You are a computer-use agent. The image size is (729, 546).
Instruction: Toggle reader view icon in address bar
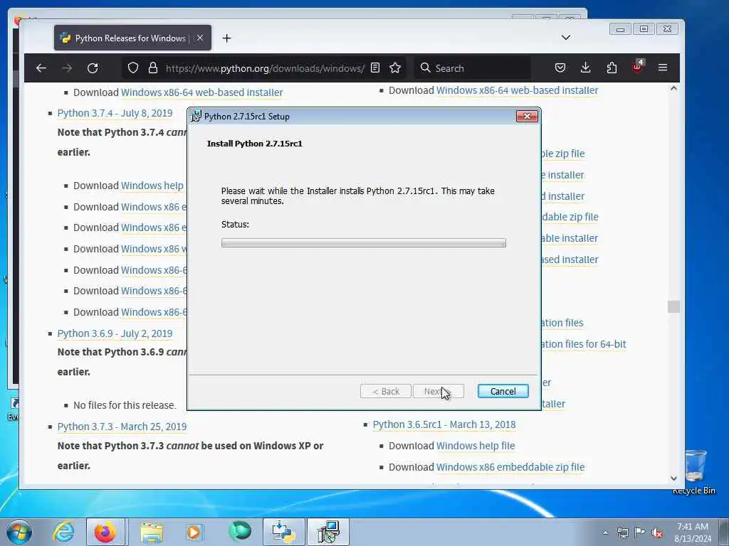click(x=375, y=68)
